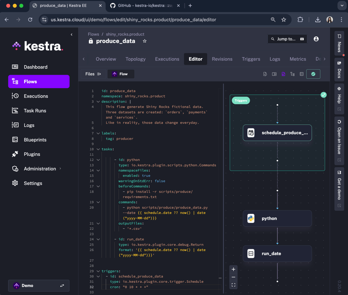Screen dimensions: 348x295
Task: Bookmark this page with star icon
Action: click(x=284, y=20)
